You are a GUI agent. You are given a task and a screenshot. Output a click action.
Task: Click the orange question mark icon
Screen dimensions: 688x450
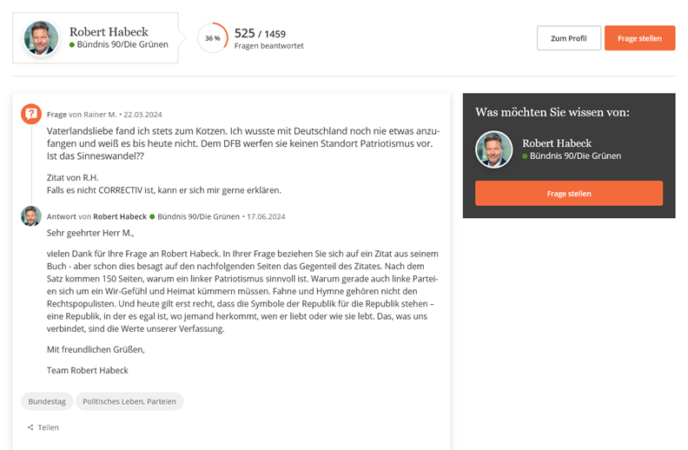[31, 114]
